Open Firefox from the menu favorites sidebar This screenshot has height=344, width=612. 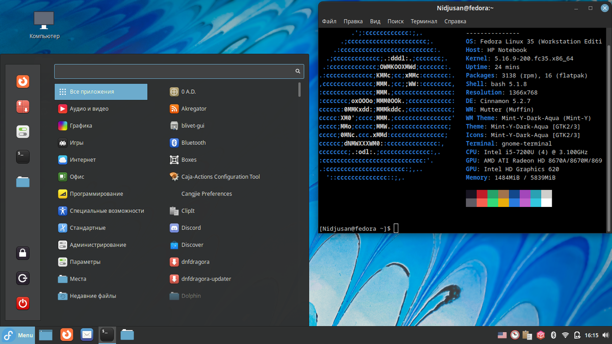point(22,82)
